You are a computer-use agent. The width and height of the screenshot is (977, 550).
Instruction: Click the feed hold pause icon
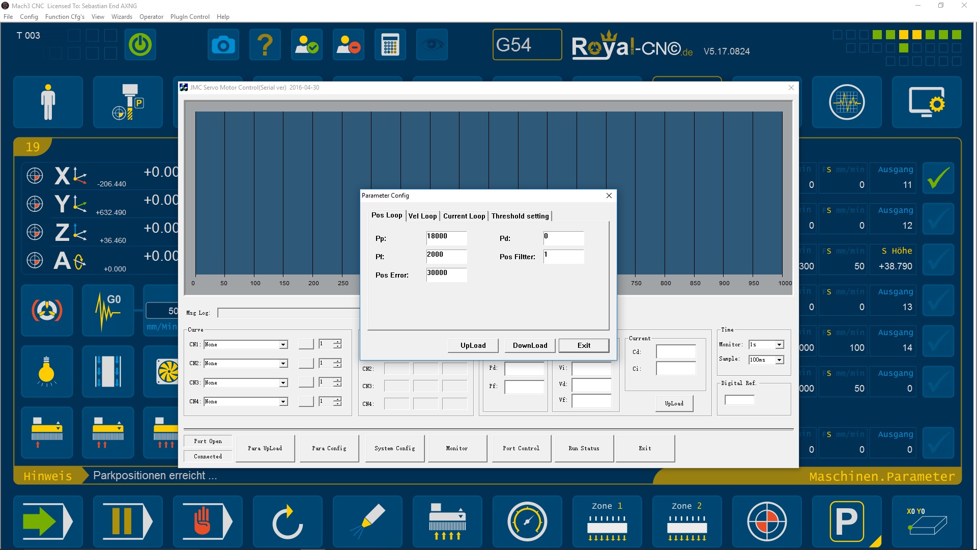[x=127, y=521]
